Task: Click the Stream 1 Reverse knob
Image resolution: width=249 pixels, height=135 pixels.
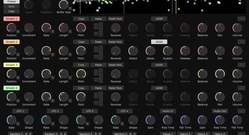Action: (116, 28)
